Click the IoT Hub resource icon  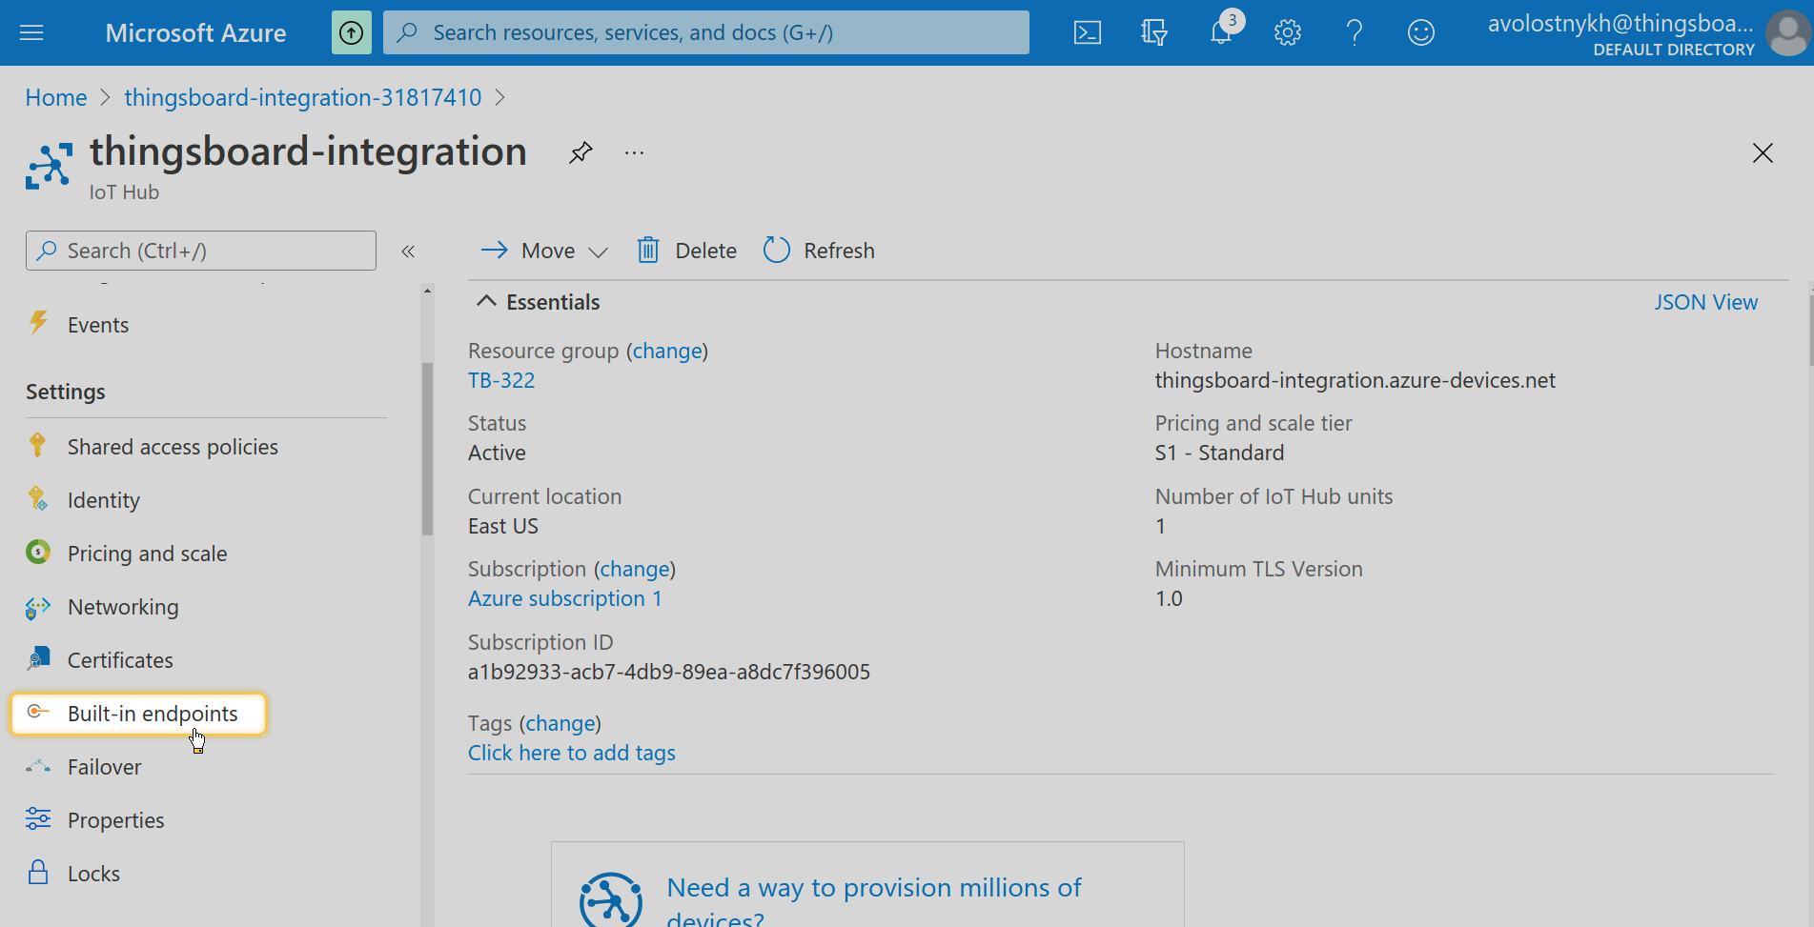(x=50, y=166)
